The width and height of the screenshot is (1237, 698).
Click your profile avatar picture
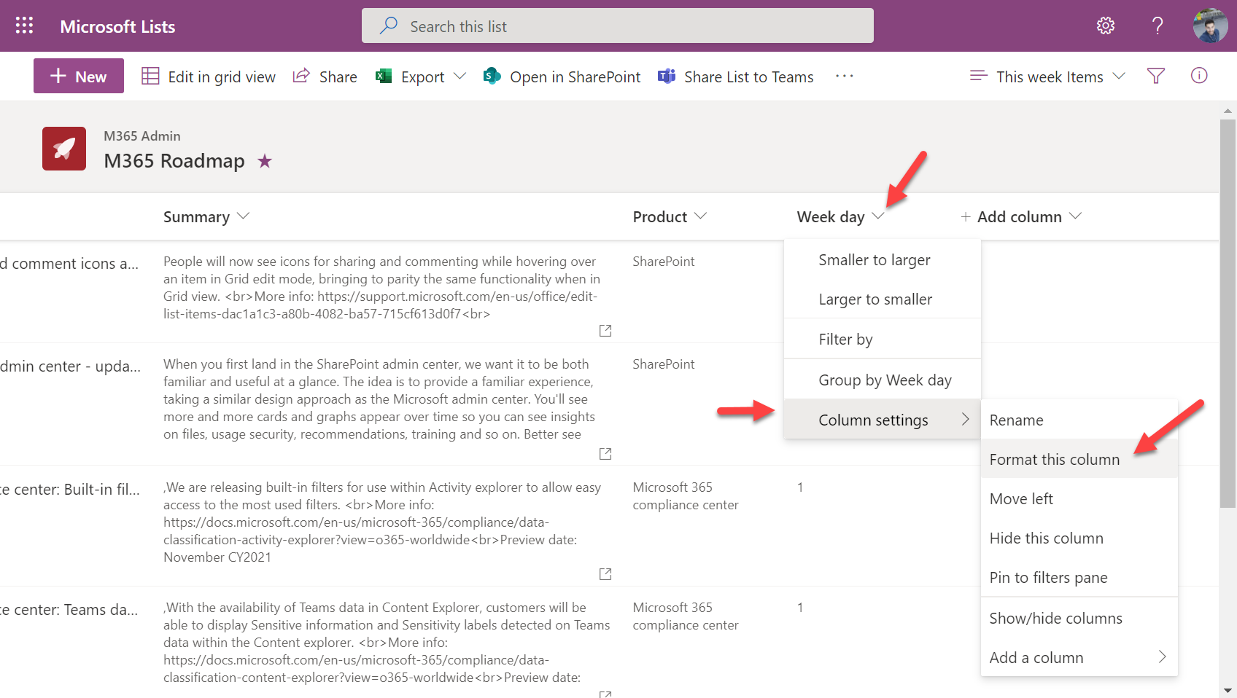pos(1210,25)
